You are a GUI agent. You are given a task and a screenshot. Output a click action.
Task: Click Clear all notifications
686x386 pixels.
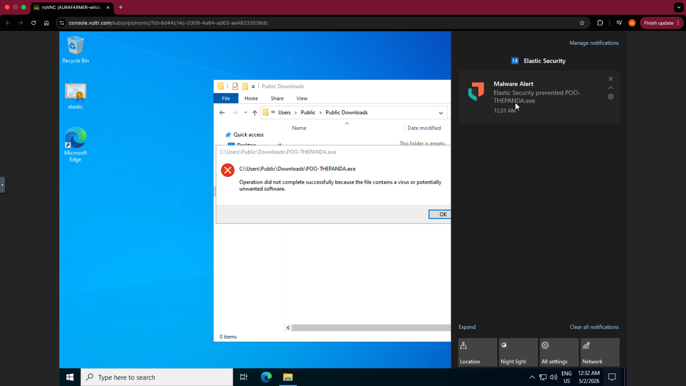pyautogui.click(x=594, y=327)
